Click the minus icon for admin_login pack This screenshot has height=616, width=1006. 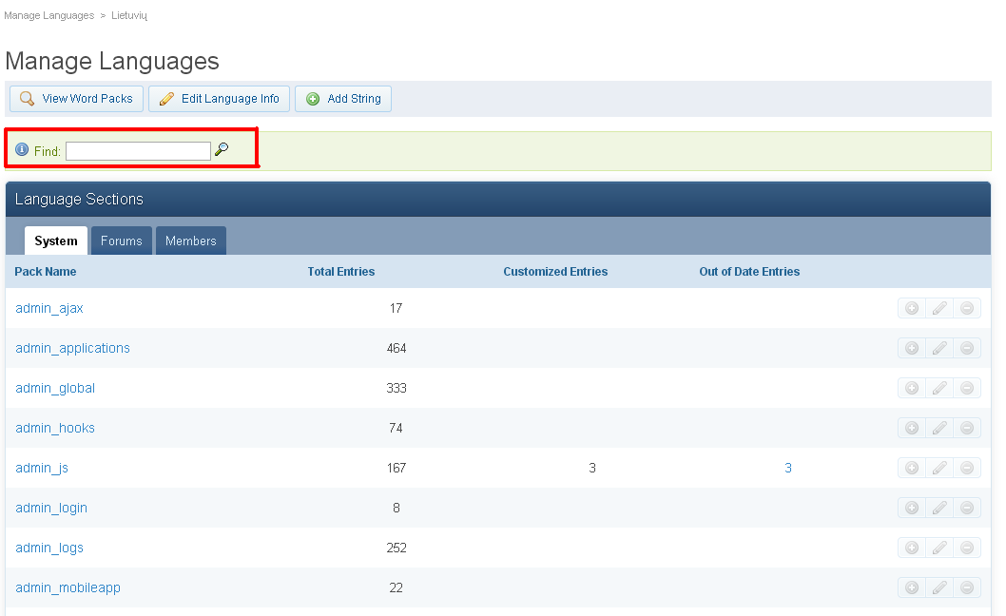coord(967,509)
